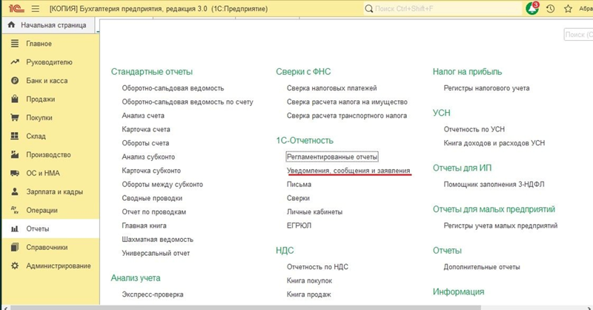Open Книга покупок
The height and width of the screenshot is (310, 593).
point(309,281)
